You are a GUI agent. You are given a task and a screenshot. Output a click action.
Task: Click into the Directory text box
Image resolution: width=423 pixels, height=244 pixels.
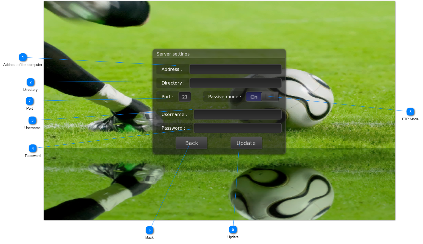[235, 83]
